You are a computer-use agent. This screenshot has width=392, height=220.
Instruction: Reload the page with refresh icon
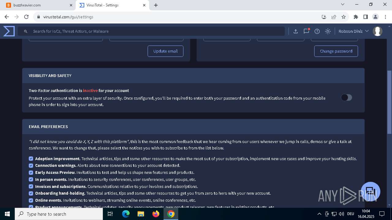pyautogui.click(x=26, y=17)
